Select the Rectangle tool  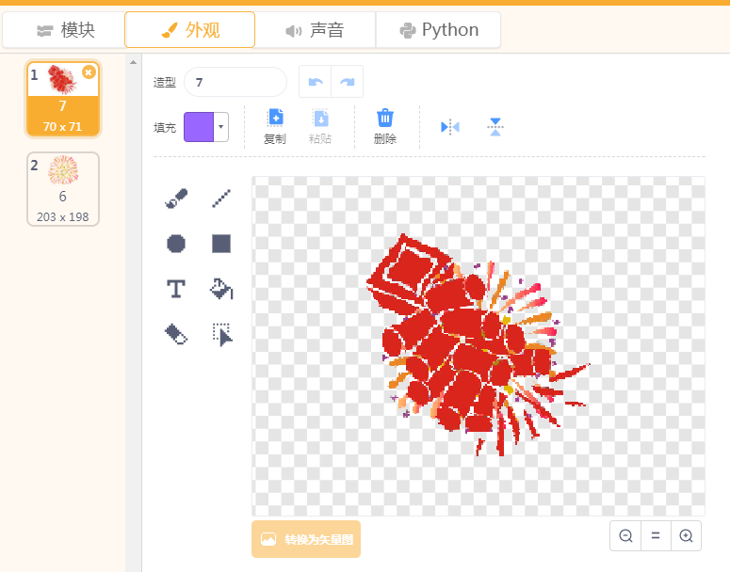point(221,244)
